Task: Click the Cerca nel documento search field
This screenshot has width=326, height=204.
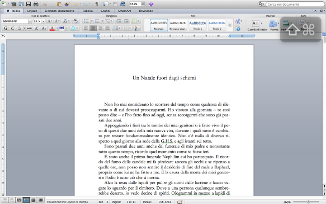Action: coord(295,4)
